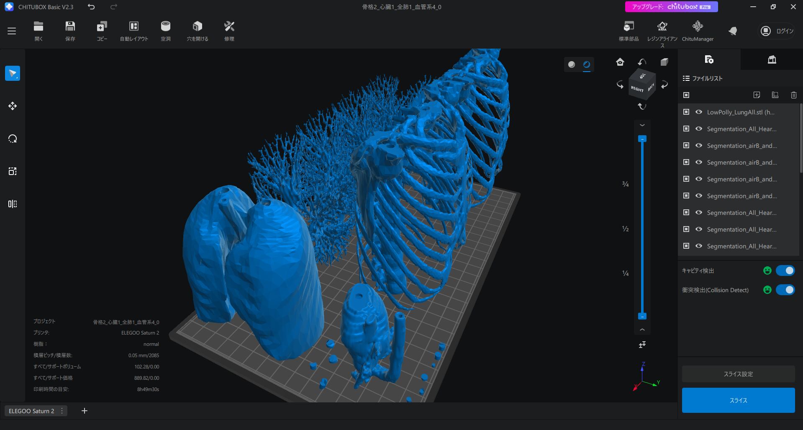Screen dimensions: 803x430
Task: Select the Rotate tool in left sidebar
Action: [x=13, y=139]
